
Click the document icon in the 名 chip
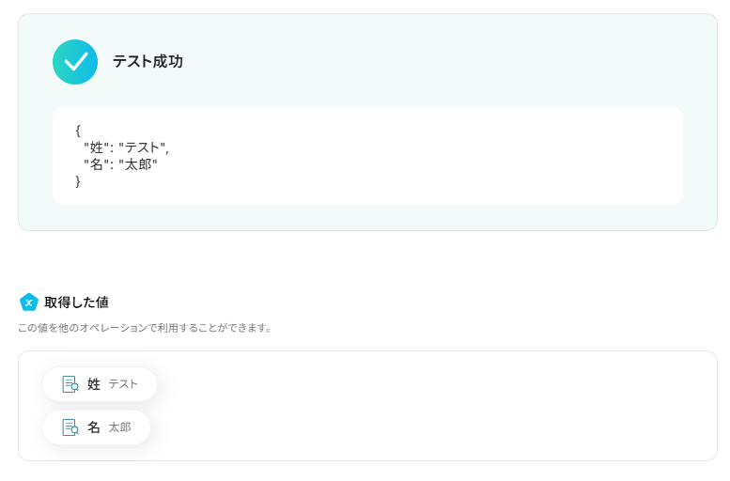(x=70, y=427)
